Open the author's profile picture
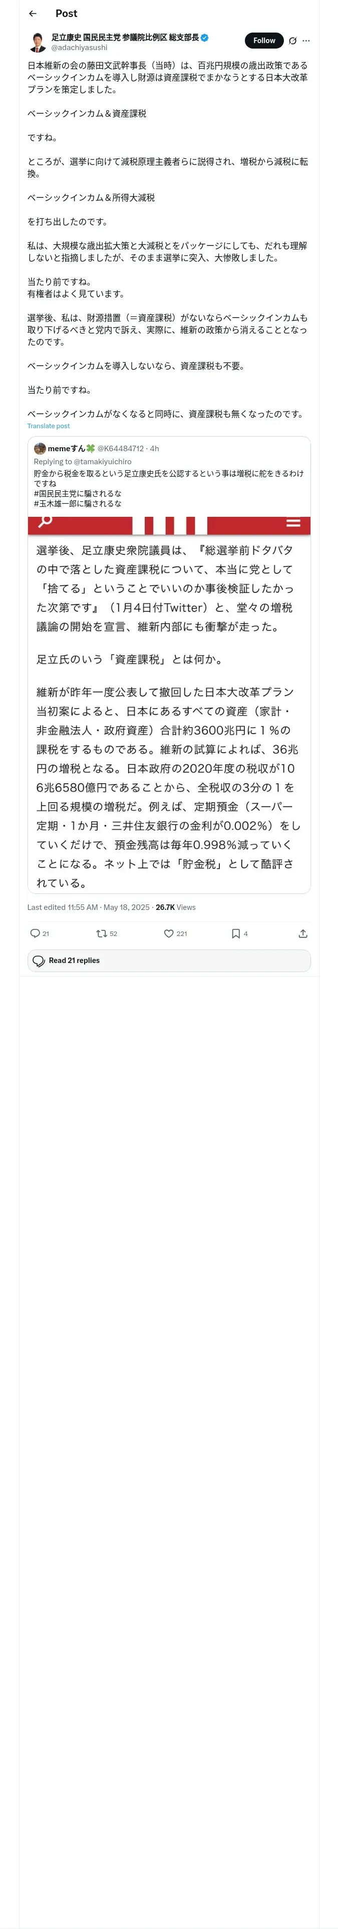The image size is (338, 1929). [38, 42]
